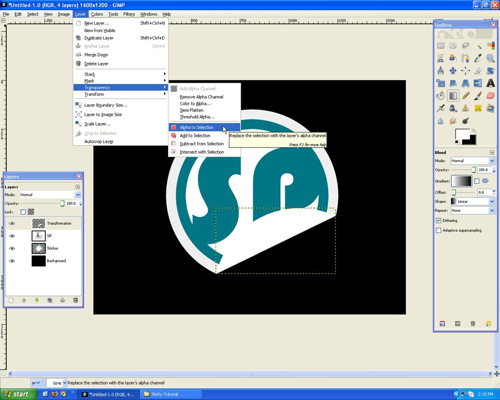Image resolution: width=500 pixels, height=400 pixels.
Task: Toggle the lock pixels checkbox in Layers
Action: [x=23, y=212]
